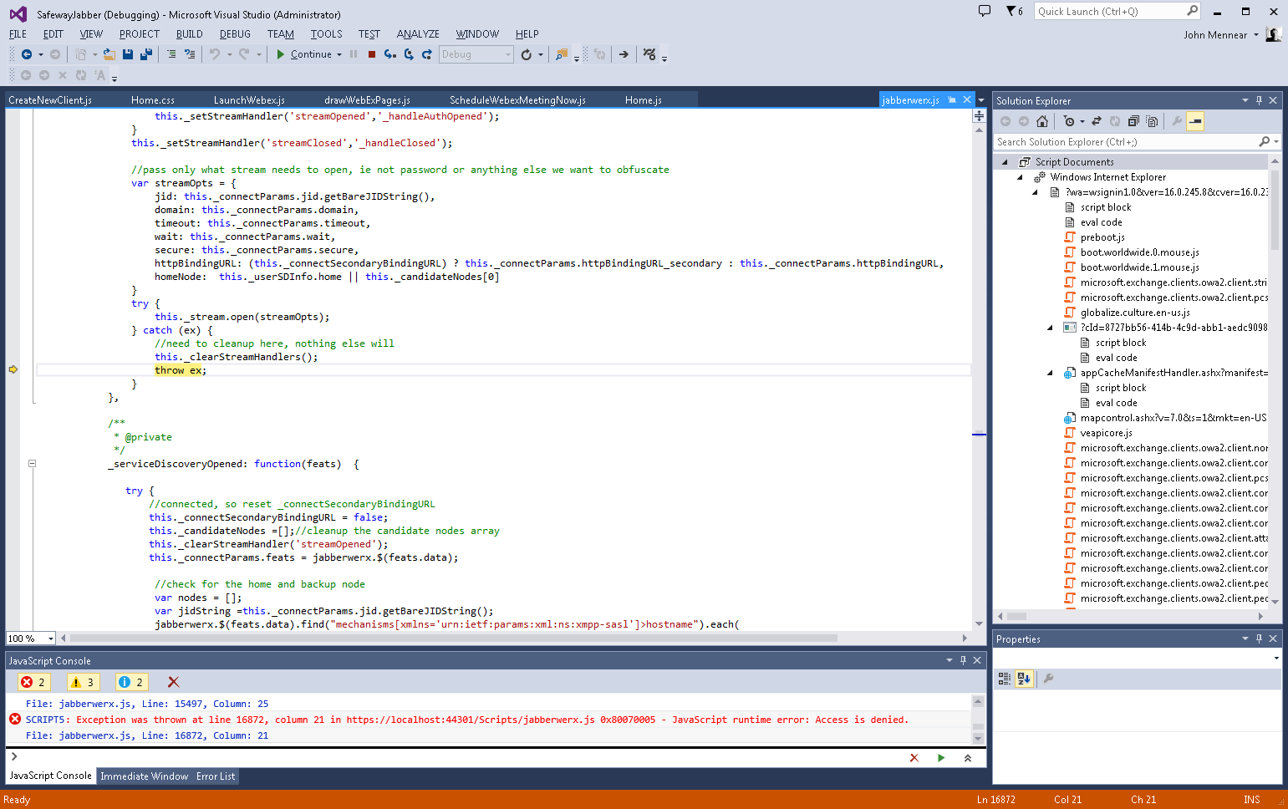Open the ANALYZE menu
The width and height of the screenshot is (1288, 809).
418,34
